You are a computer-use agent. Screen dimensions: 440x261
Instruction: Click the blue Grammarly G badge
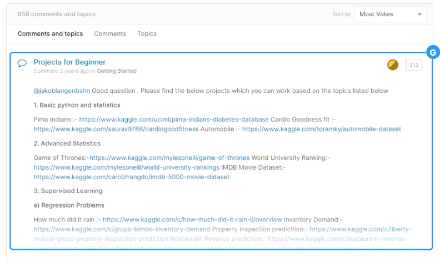point(432,52)
